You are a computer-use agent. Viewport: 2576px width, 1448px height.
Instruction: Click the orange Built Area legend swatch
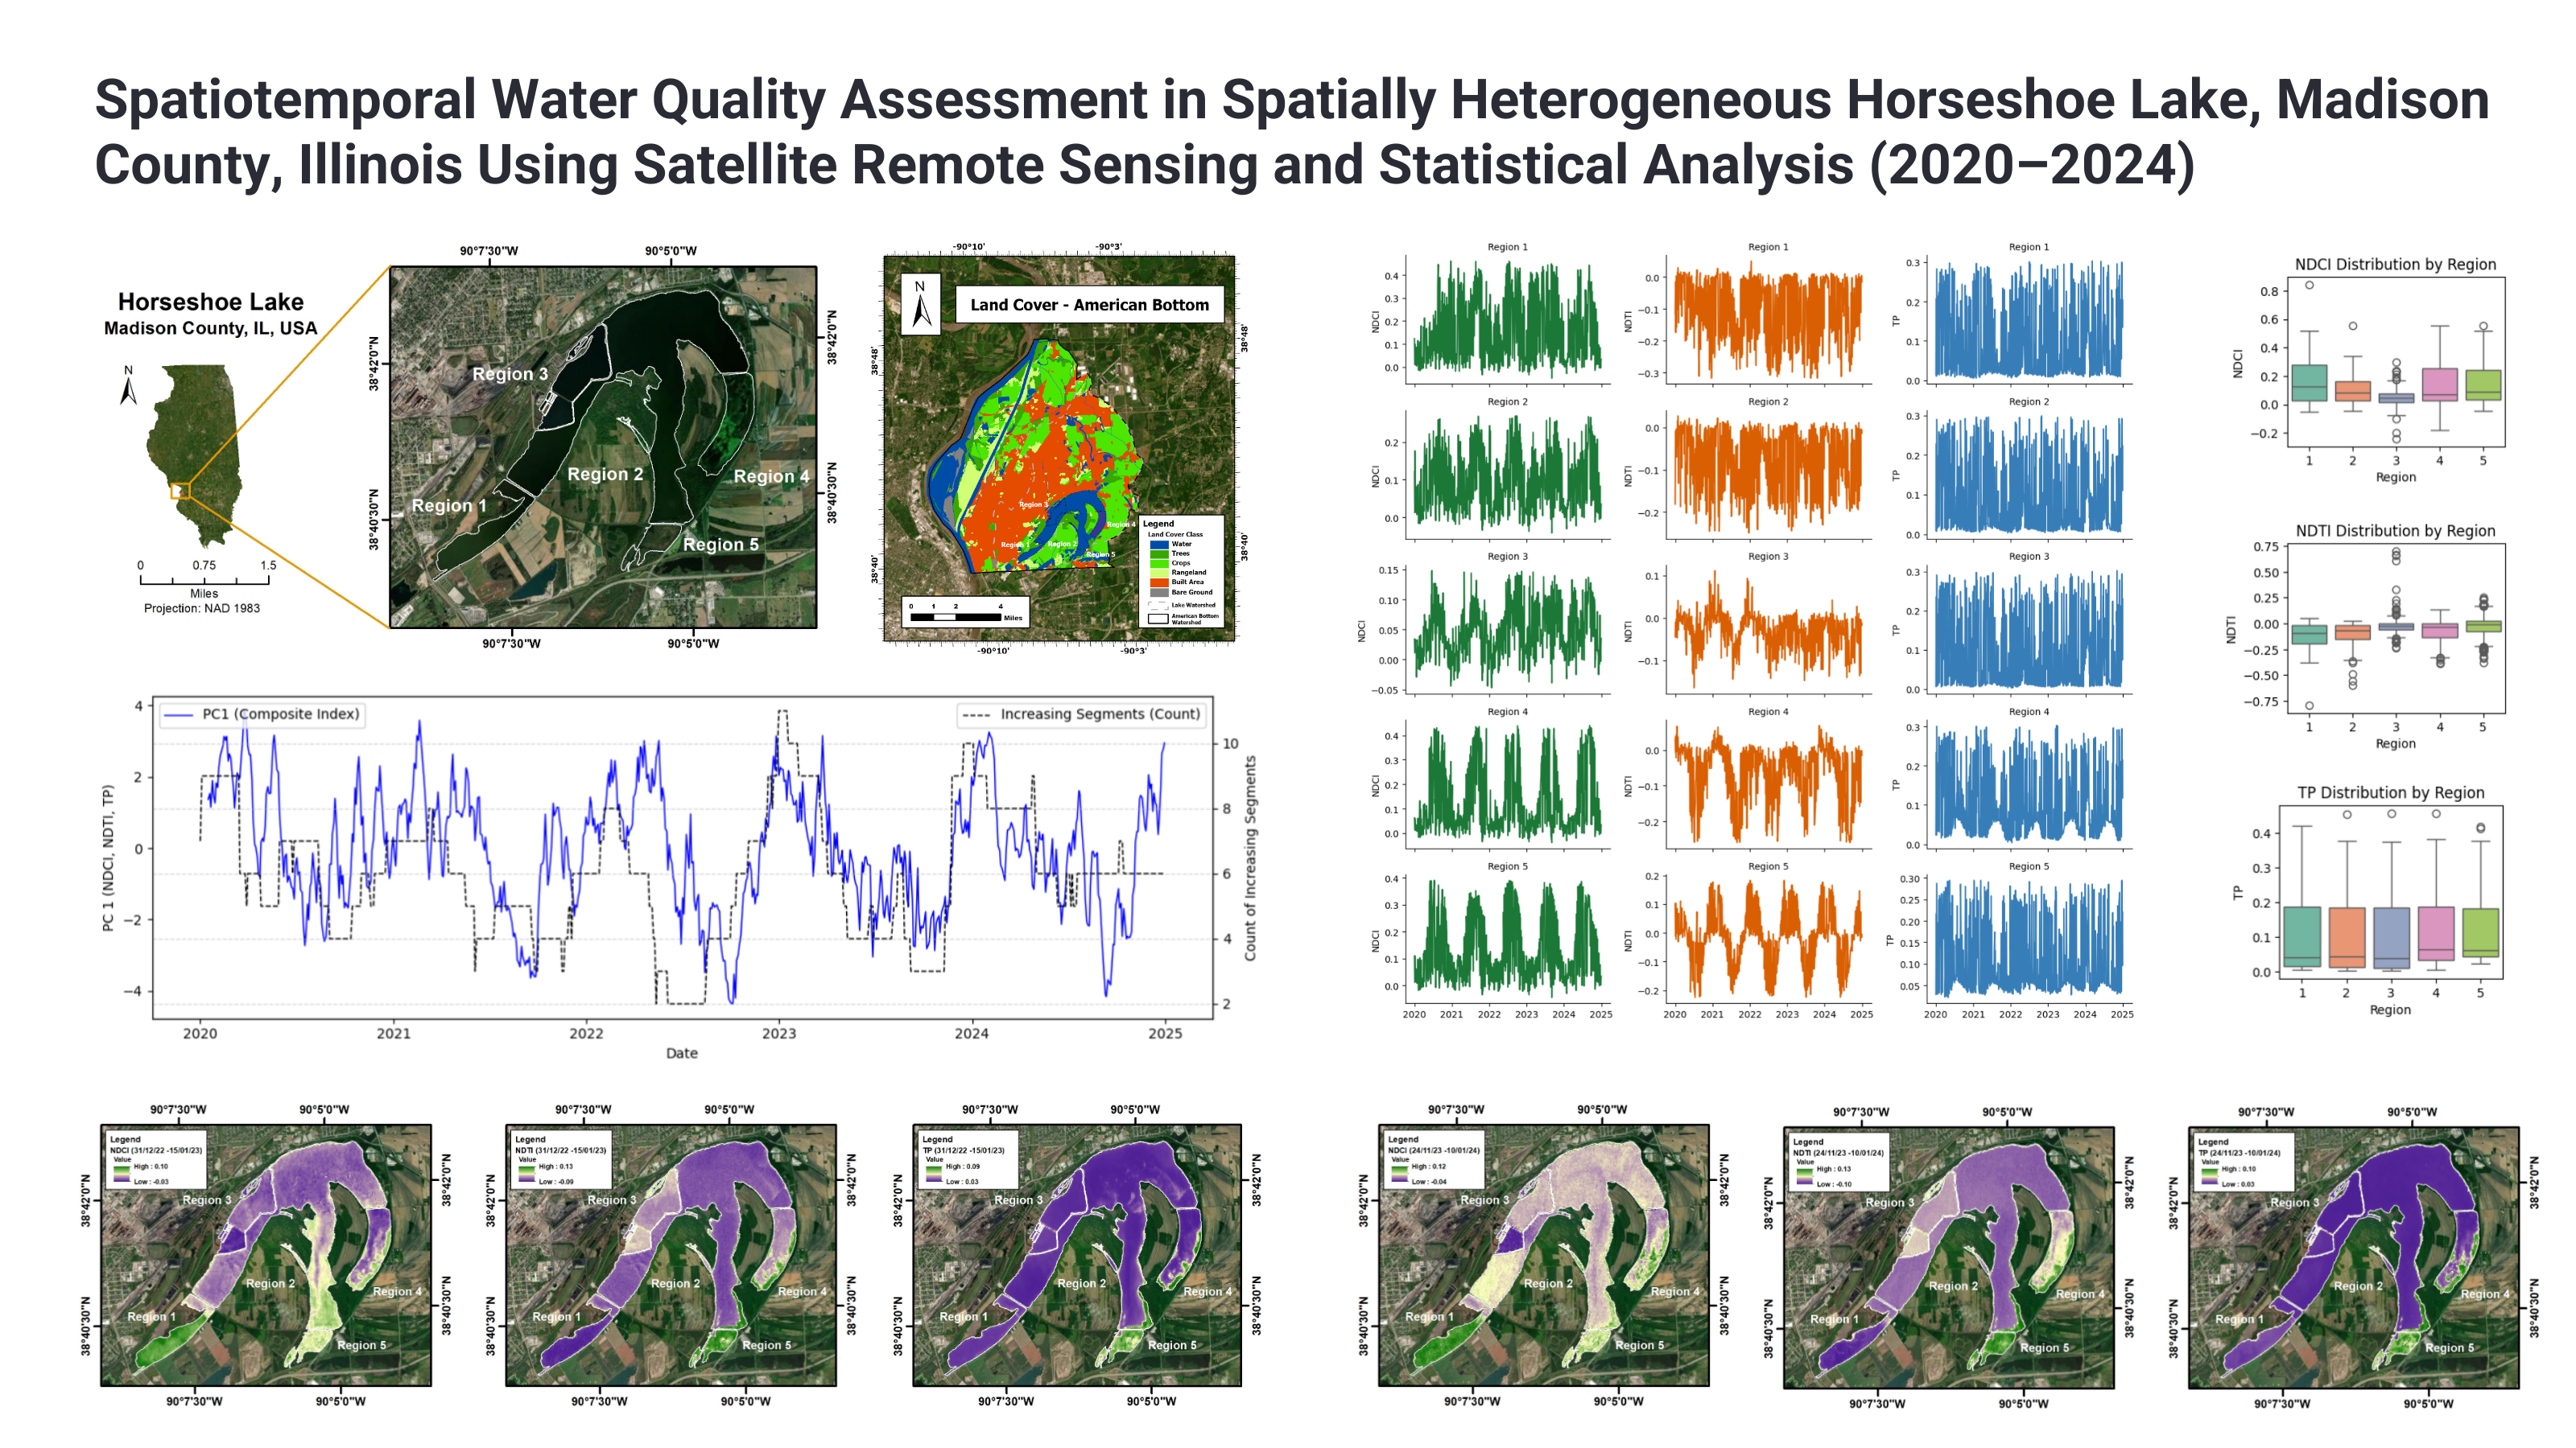1158,582
